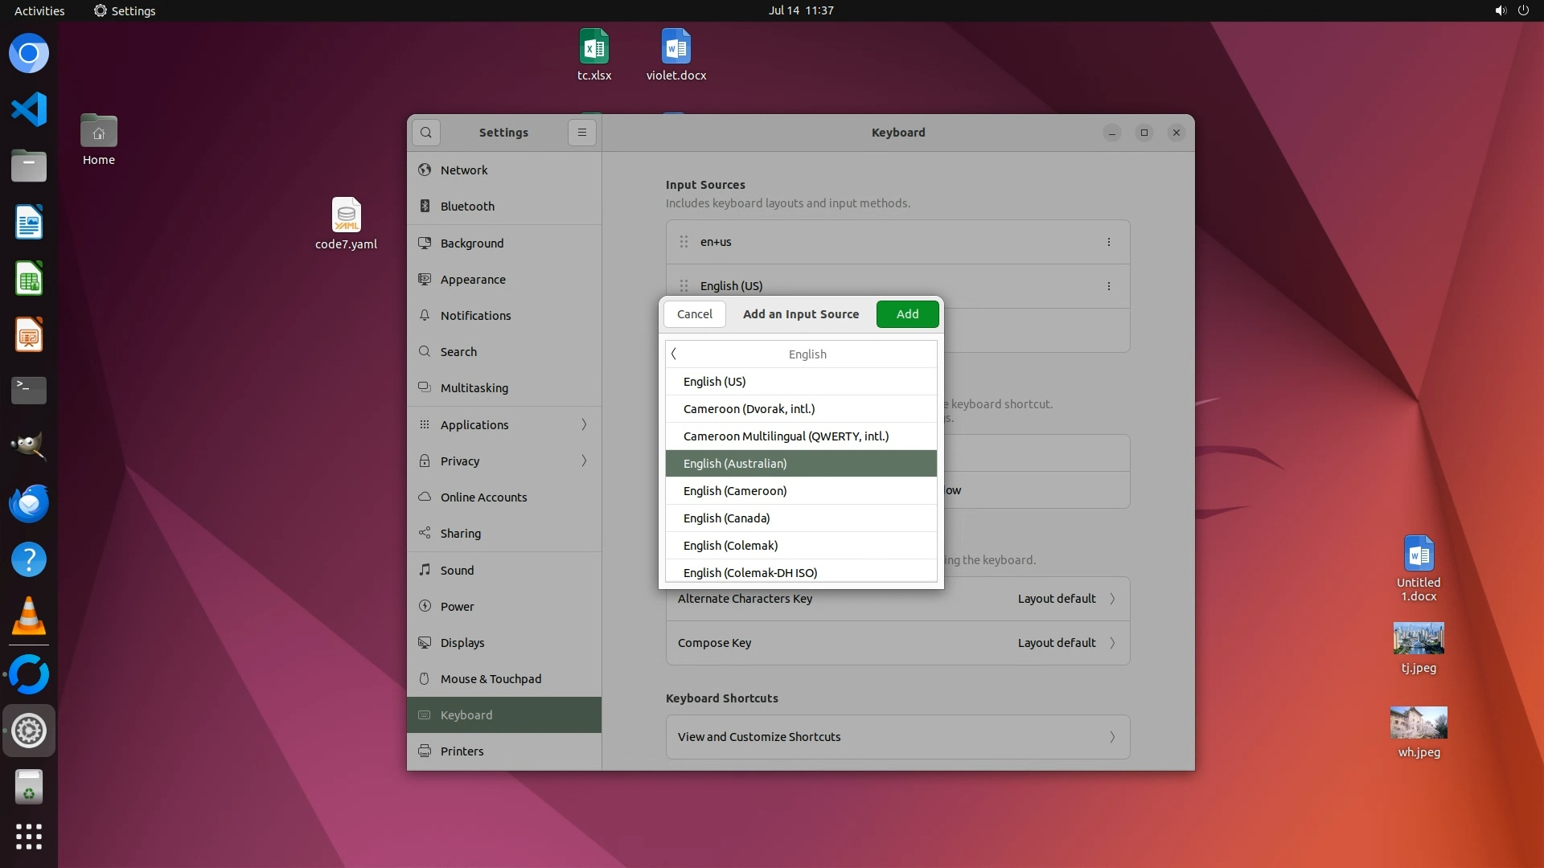Expand the Applications settings category
This screenshot has height=868, width=1544.
(x=504, y=425)
